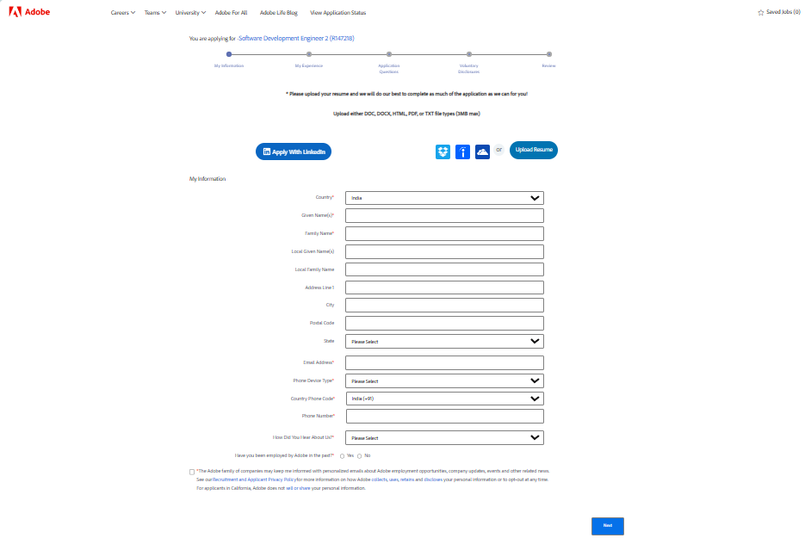Viewport: 811px width, 538px height.
Task: Click the Email Address input field
Action: 444,362
